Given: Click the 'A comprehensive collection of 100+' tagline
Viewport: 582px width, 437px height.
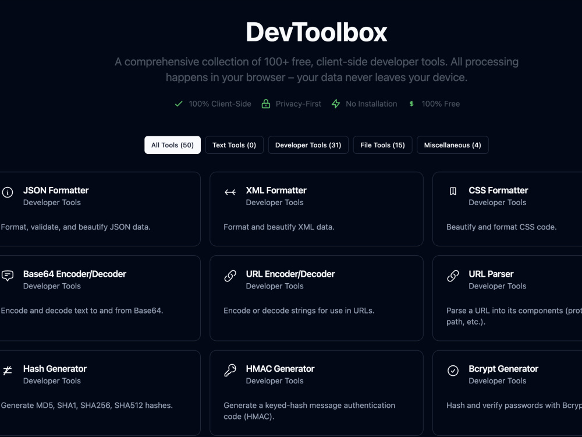Looking at the screenshot, I should 317,69.
